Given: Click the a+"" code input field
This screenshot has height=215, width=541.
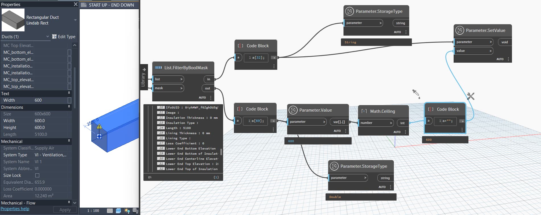Looking at the screenshot, I should tap(445, 121).
